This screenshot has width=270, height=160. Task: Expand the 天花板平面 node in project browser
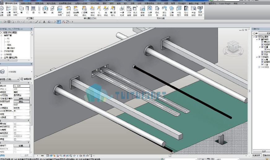tap(1, 51)
